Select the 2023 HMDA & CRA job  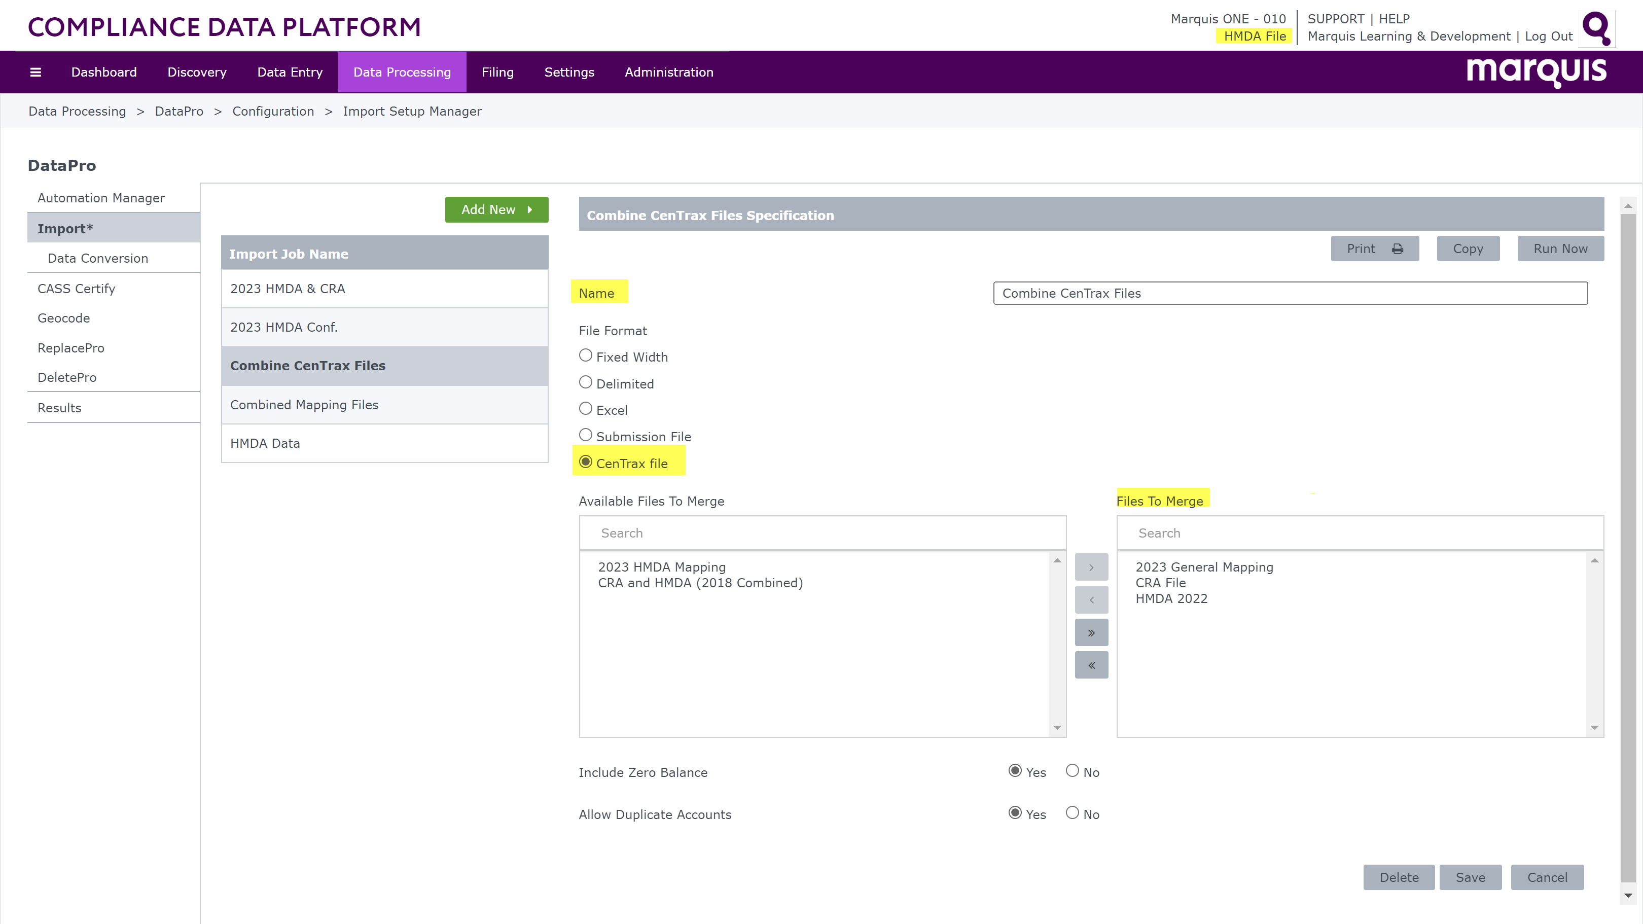click(384, 289)
